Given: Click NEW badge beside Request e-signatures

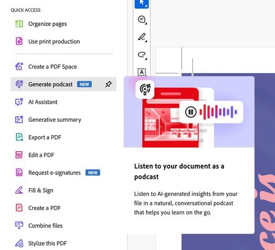Looking at the screenshot, I should (93, 172).
